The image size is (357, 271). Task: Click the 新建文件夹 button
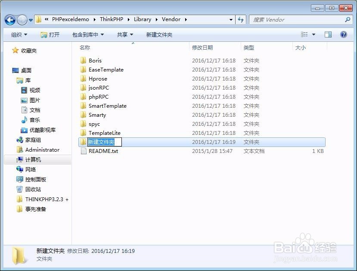(159, 34)
